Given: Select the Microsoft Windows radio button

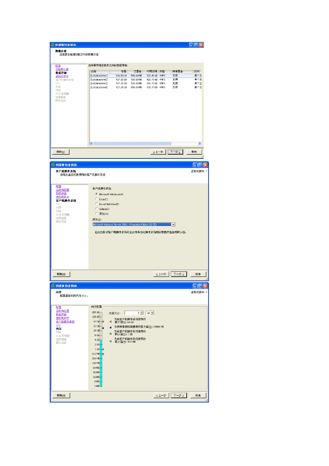Looking at the screenshot, I should click(x=97, y=194).
